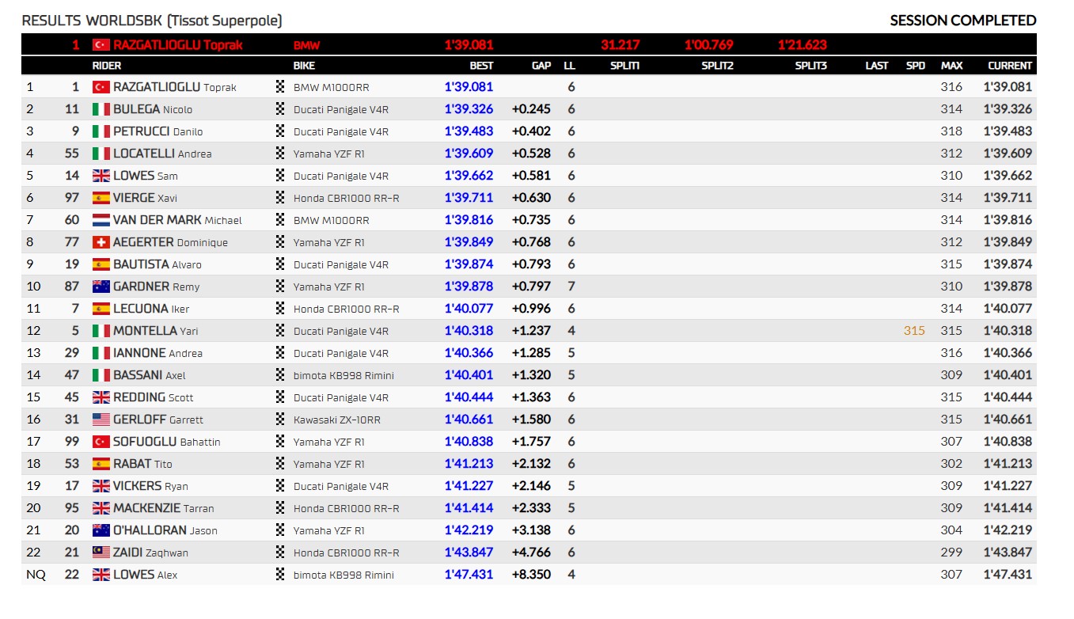Click chequered flag icon in LOCATELLI row
The image size is (1074, 619).
[x=279, y=154]
